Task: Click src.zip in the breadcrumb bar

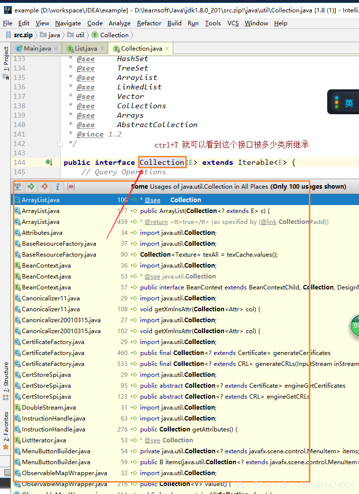Action: point(19,35)
